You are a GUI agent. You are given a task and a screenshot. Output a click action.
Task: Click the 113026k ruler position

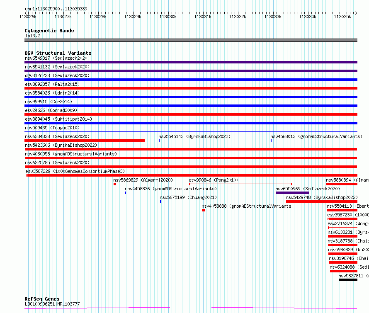[x=28, y=17]
